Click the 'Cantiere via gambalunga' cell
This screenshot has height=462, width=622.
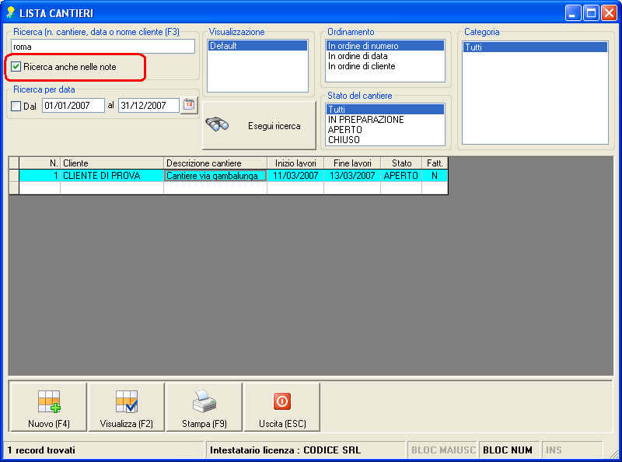(x=215, y=176)
